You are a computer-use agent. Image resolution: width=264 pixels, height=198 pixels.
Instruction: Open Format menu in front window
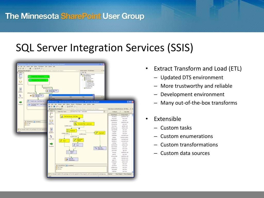click(x=72, y=104)
